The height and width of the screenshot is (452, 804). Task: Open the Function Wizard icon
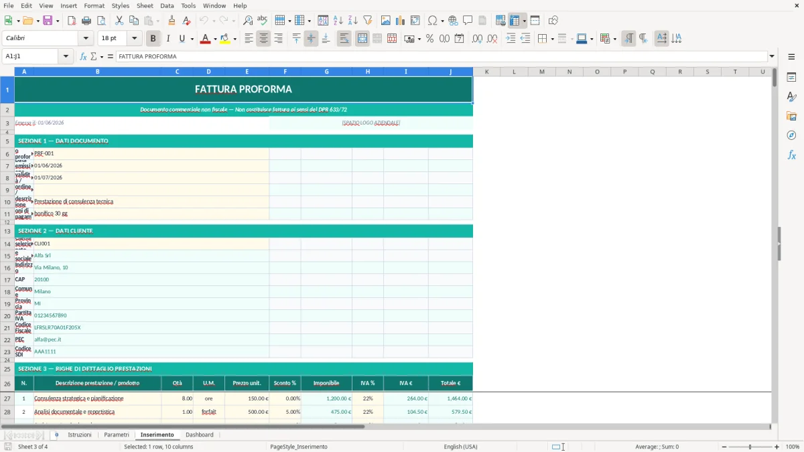point(83,56)
